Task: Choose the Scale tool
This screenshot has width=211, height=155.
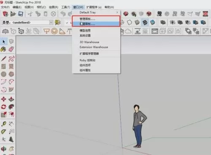Action: (x=4, y=114)
